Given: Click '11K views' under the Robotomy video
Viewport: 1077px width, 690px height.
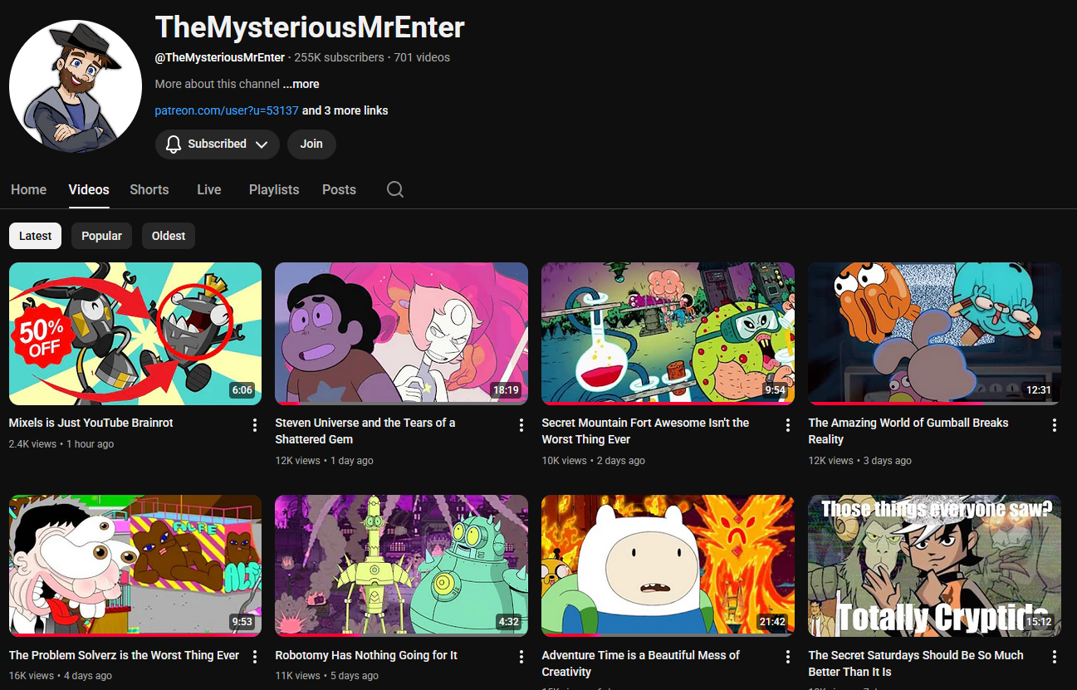Looking at the screenshot, I should point(297,676).
